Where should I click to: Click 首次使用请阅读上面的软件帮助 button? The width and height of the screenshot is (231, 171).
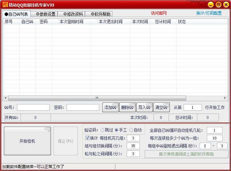[x=187, y=154]
